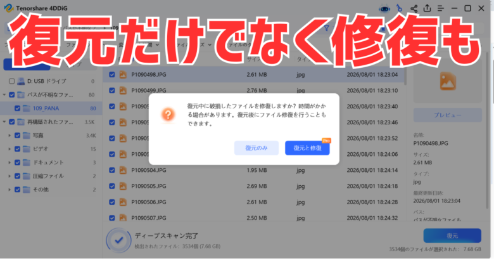
Task: Click the upload/export icon in title bar
Action: click(427, 8)
